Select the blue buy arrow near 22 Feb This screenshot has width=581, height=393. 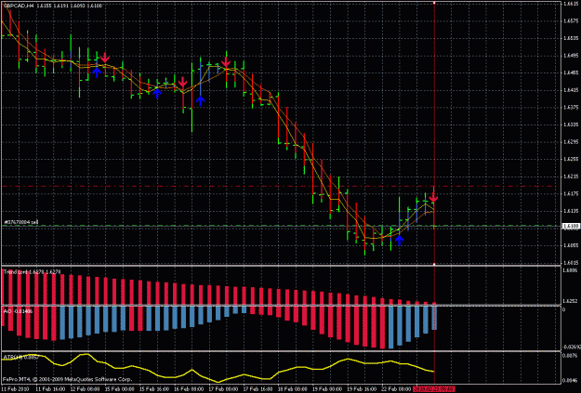click(x=399, y=240)
